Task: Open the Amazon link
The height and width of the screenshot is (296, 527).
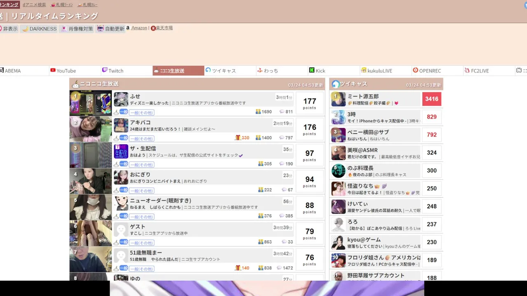Action: [139, 28]
